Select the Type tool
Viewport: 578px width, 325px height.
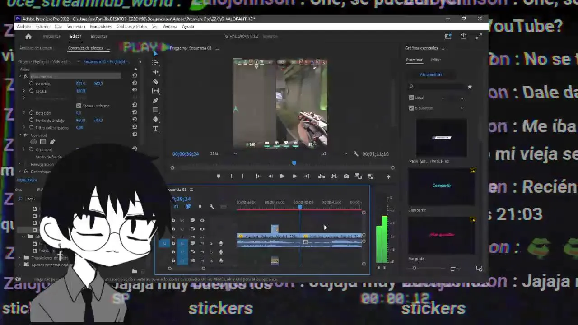click(x=155, y=129)
